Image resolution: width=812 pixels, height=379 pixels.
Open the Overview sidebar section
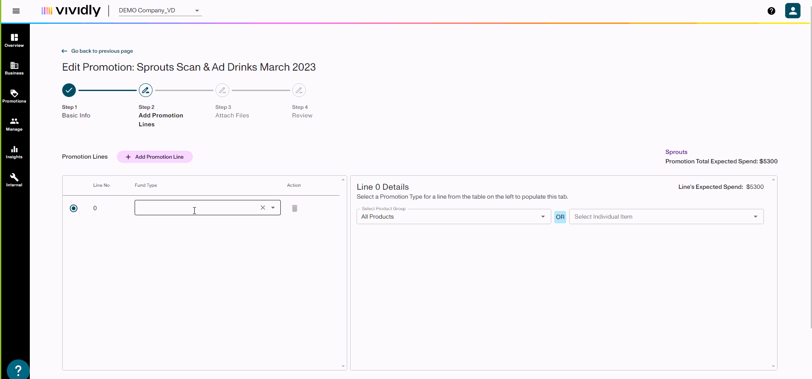[14, 40]
